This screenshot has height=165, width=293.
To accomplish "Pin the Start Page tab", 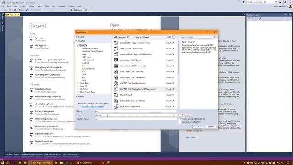I will tap(16, 15).
